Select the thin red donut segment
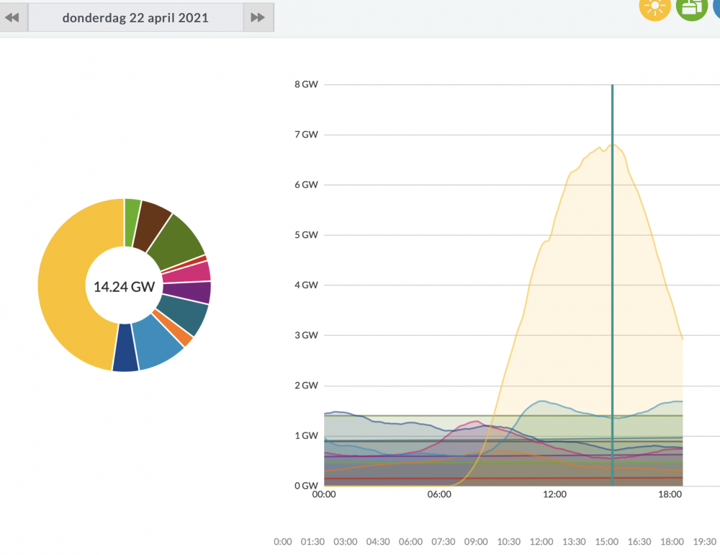 184,264
